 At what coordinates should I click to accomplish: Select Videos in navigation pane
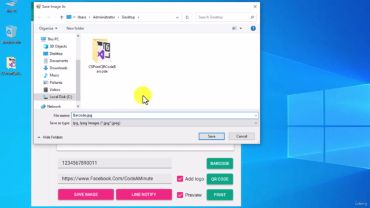point(55,90)
